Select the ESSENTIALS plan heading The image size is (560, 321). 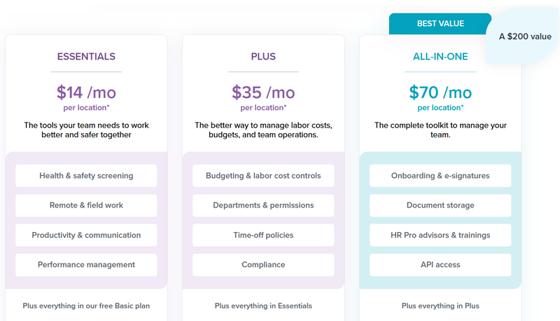click(86, 57)
